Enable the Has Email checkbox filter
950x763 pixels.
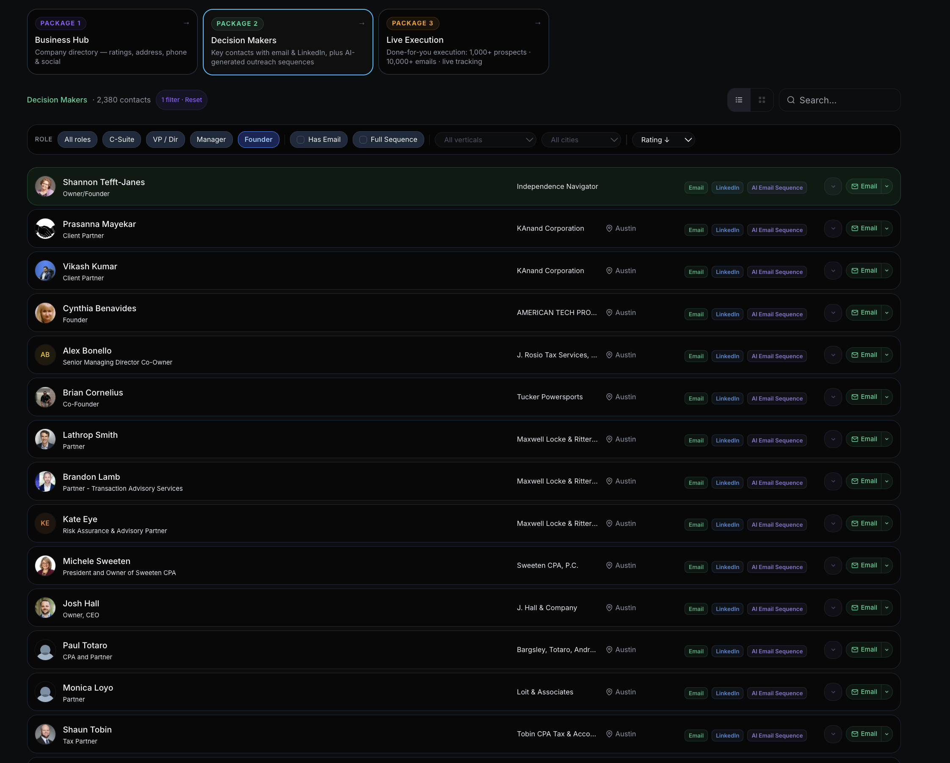pos(301,140)
